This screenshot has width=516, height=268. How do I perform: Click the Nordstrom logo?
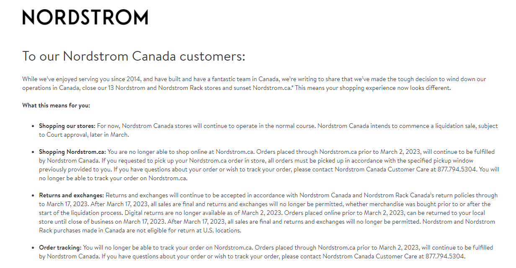(85, 17)
